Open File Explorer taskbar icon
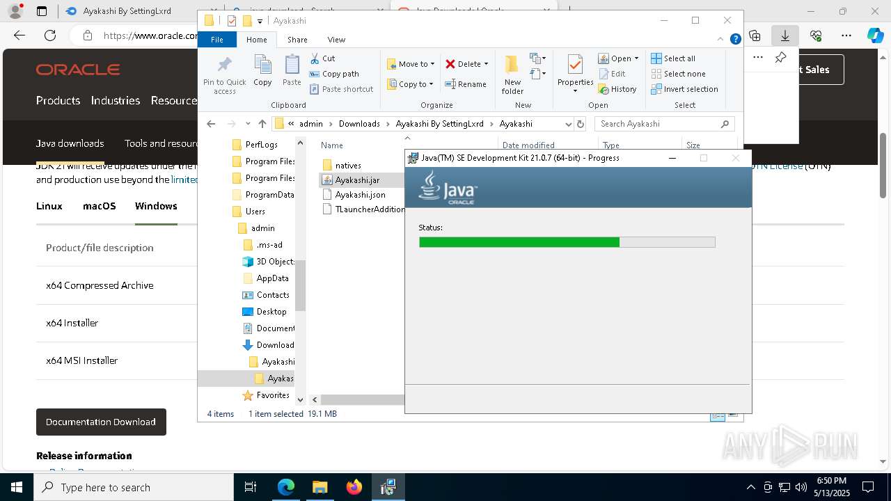 tap(320, 487)
